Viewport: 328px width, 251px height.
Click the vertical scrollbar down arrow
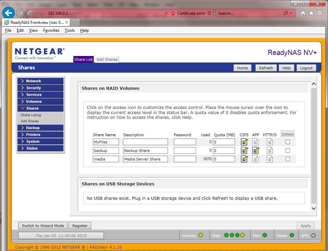click(314, 208)
